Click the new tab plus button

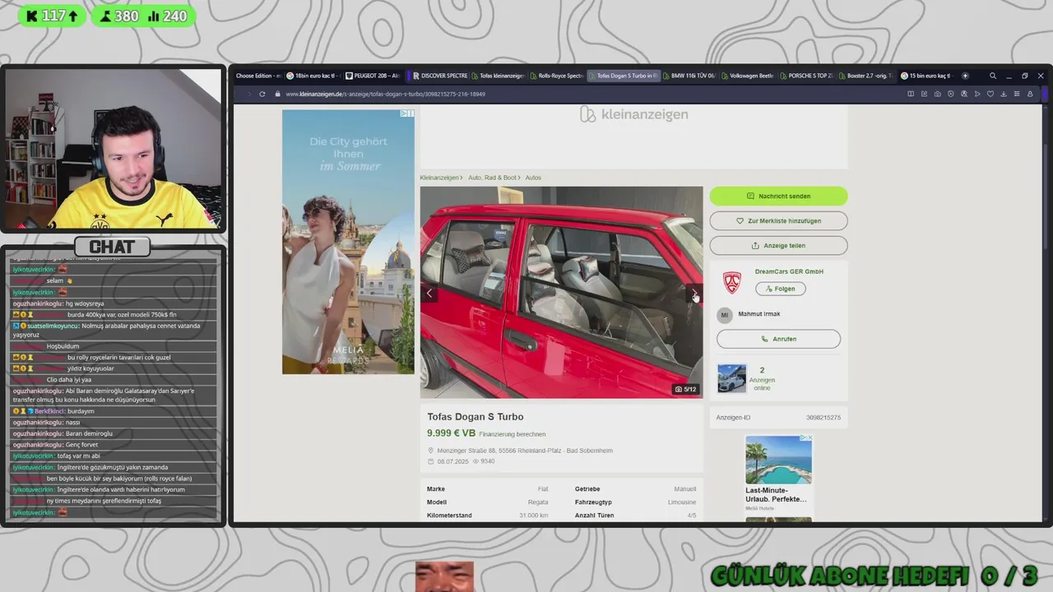965,76
